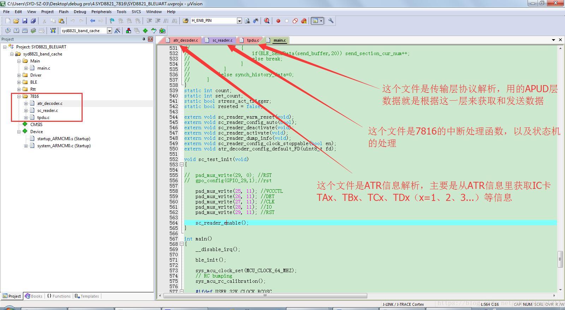
Task: Select the CMSIS component node
Action: (36, 125)
